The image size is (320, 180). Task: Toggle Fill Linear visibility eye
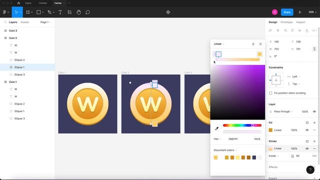(307, 130)
